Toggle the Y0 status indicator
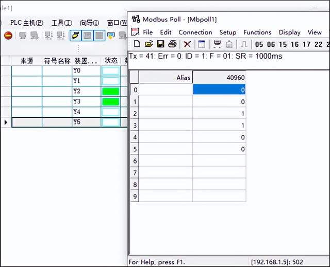The height and width of the screenshot is (267, 330). pyautogui.click(x=111, y=71)
